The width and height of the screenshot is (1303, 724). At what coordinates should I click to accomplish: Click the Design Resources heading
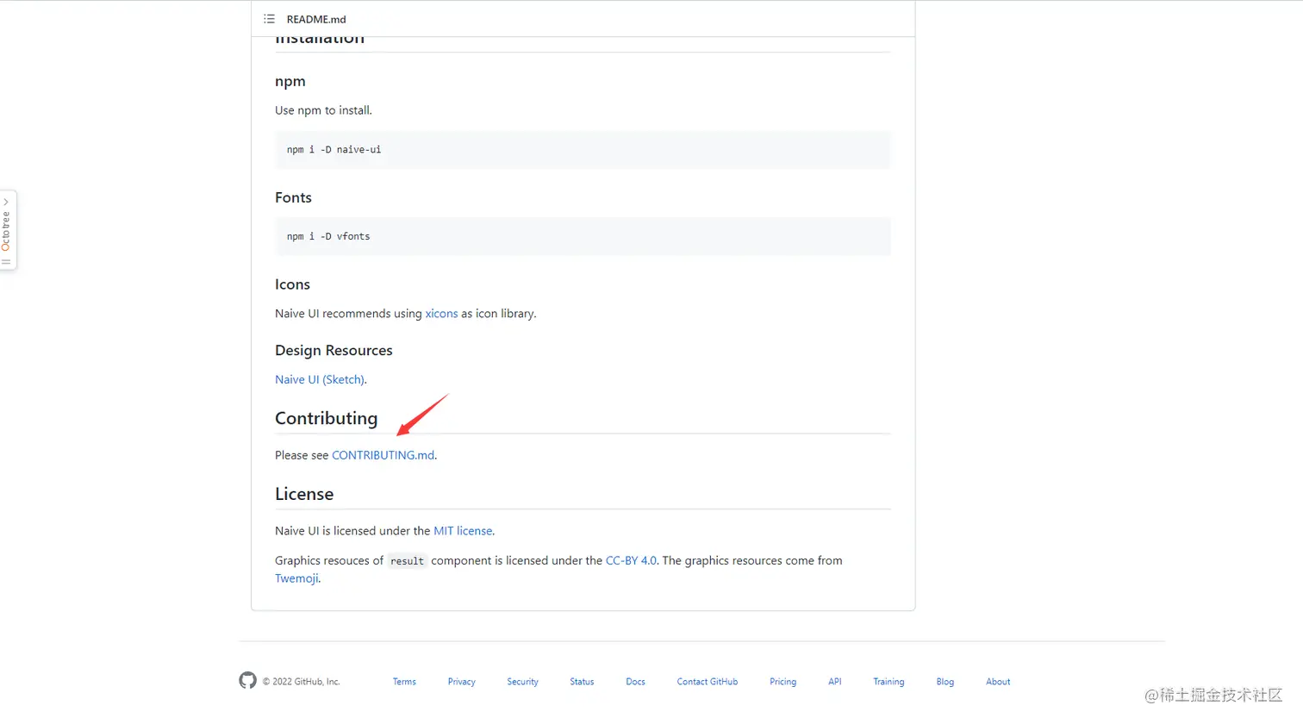point(334,350)
